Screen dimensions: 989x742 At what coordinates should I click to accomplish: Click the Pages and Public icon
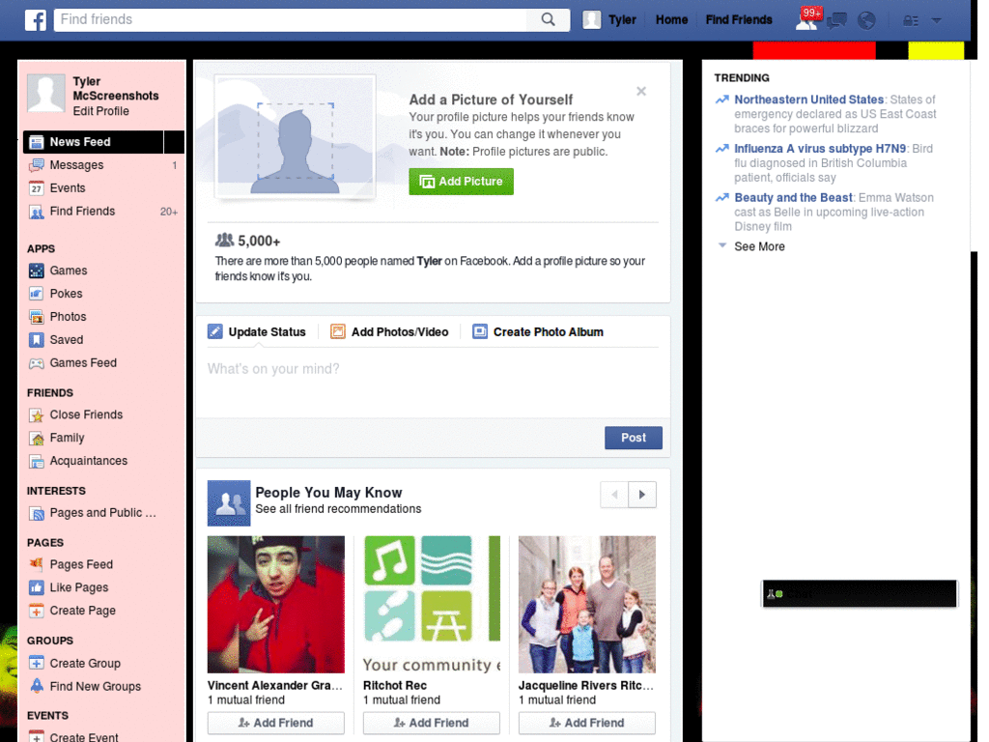(37, 513)
